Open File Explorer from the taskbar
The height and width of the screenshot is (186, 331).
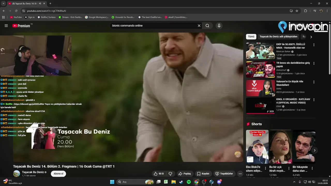click(174, 182)
